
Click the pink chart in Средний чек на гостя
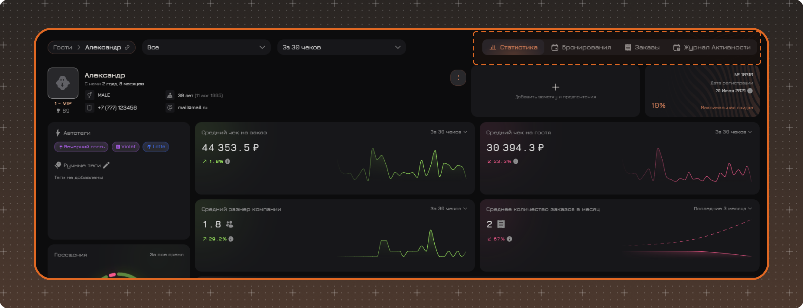click(688, 165)
